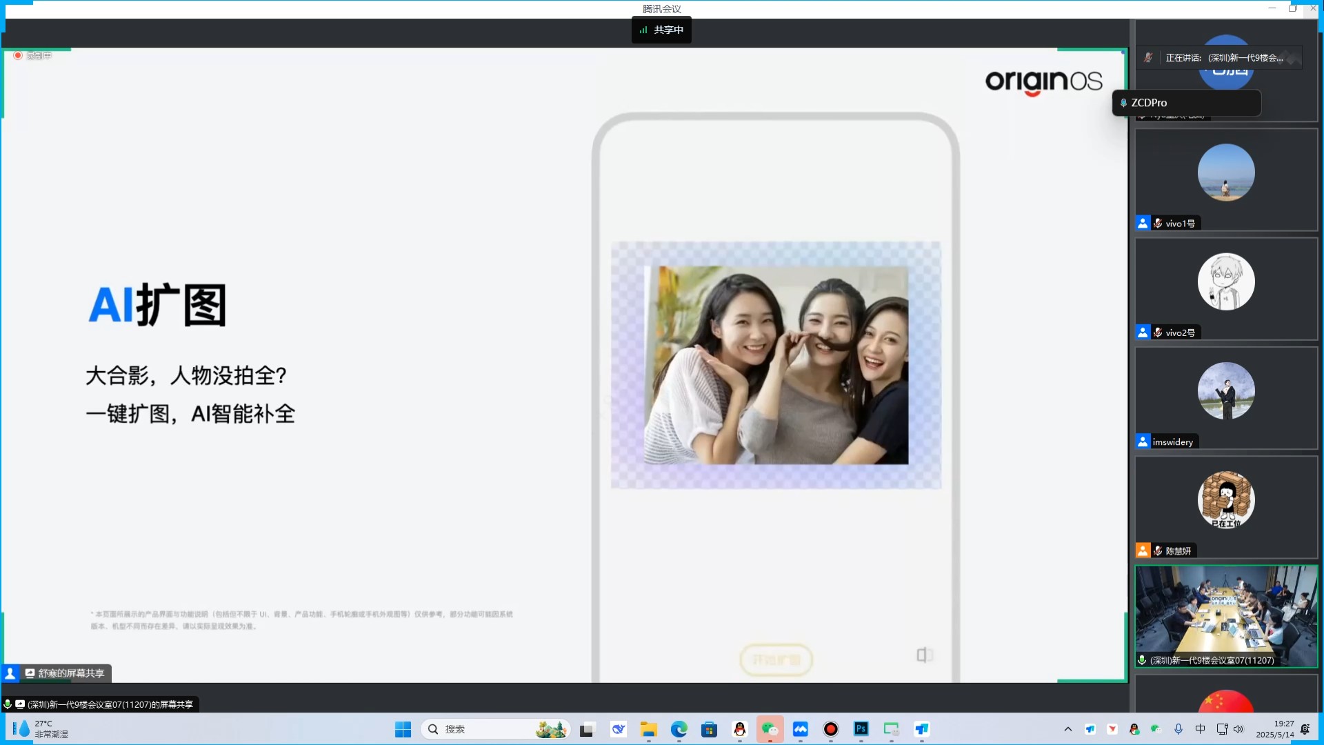Click the imswidery name label
The width and height of the screenshot is (1324, 745).
click(x=1172, y=442)
